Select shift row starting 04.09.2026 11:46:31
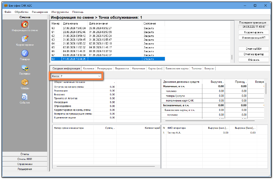 point(108,51)
